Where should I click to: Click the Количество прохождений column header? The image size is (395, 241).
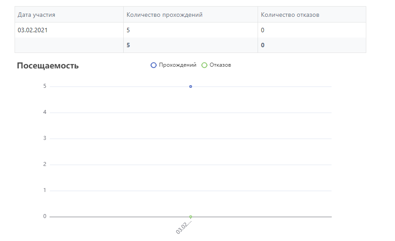point(164,15)
